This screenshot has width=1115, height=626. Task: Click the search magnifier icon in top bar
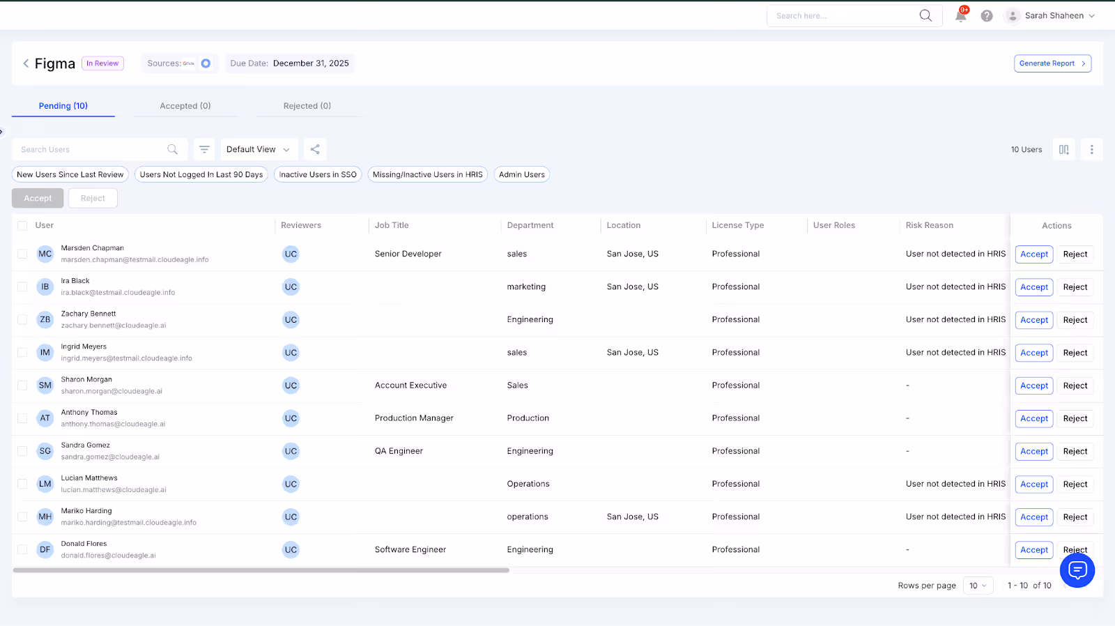925,15
